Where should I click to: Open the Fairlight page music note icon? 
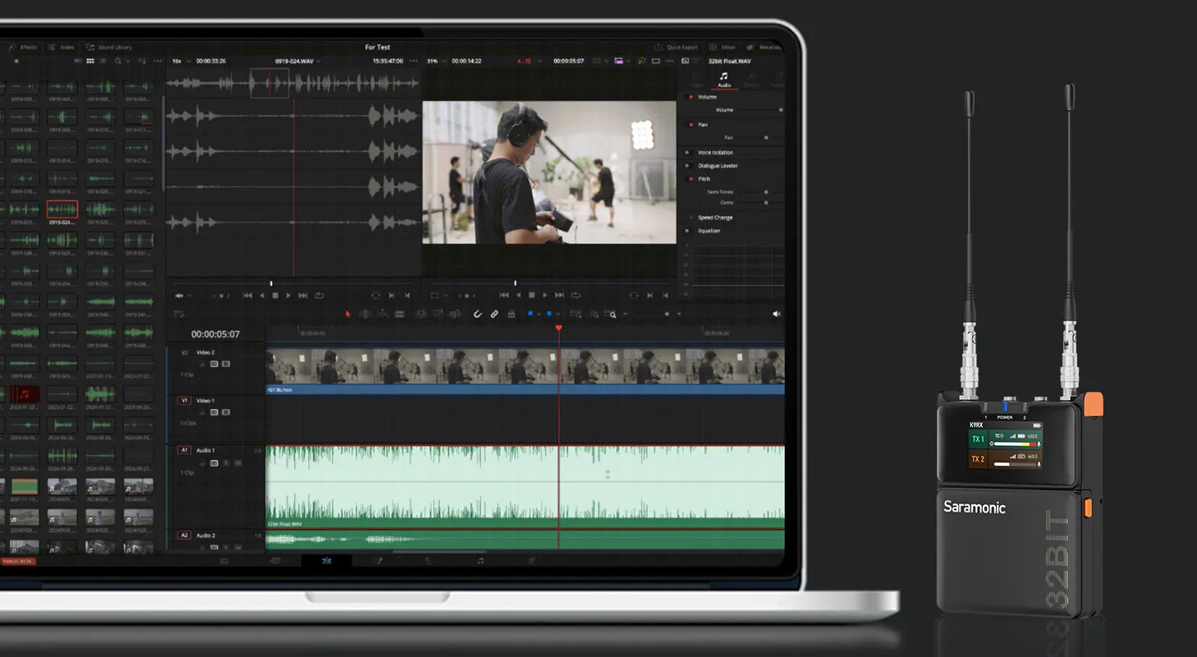480,561
